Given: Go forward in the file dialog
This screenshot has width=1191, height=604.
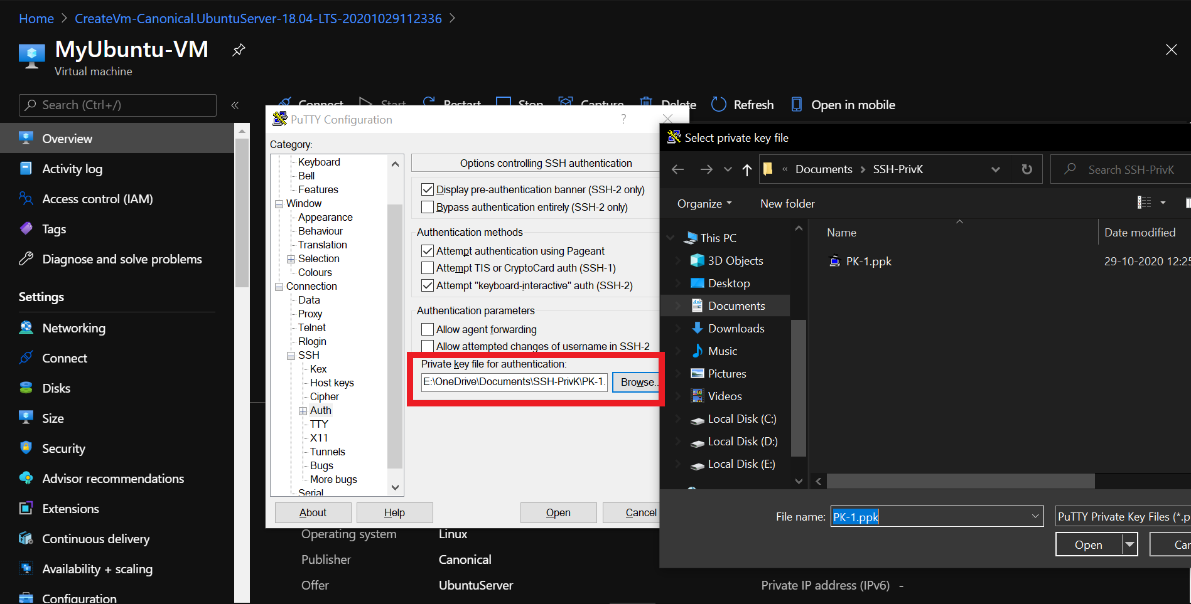Looking at the screenshot, I should pos(706,169).
